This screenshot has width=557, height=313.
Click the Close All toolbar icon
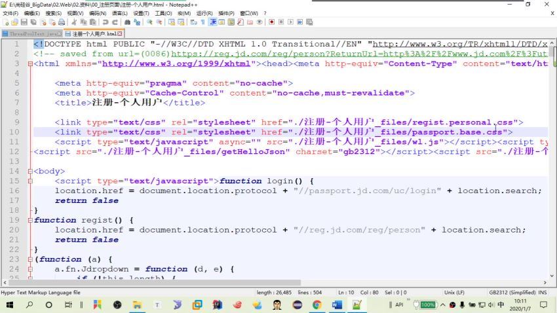coord(52,22)
